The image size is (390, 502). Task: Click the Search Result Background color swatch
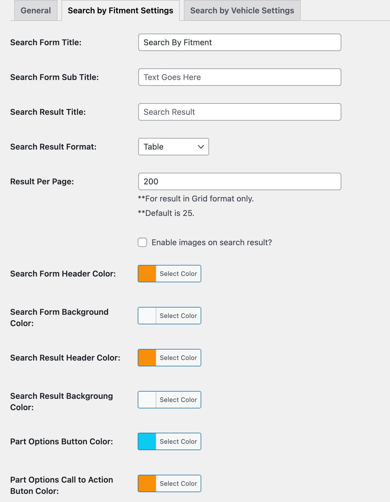147,400
